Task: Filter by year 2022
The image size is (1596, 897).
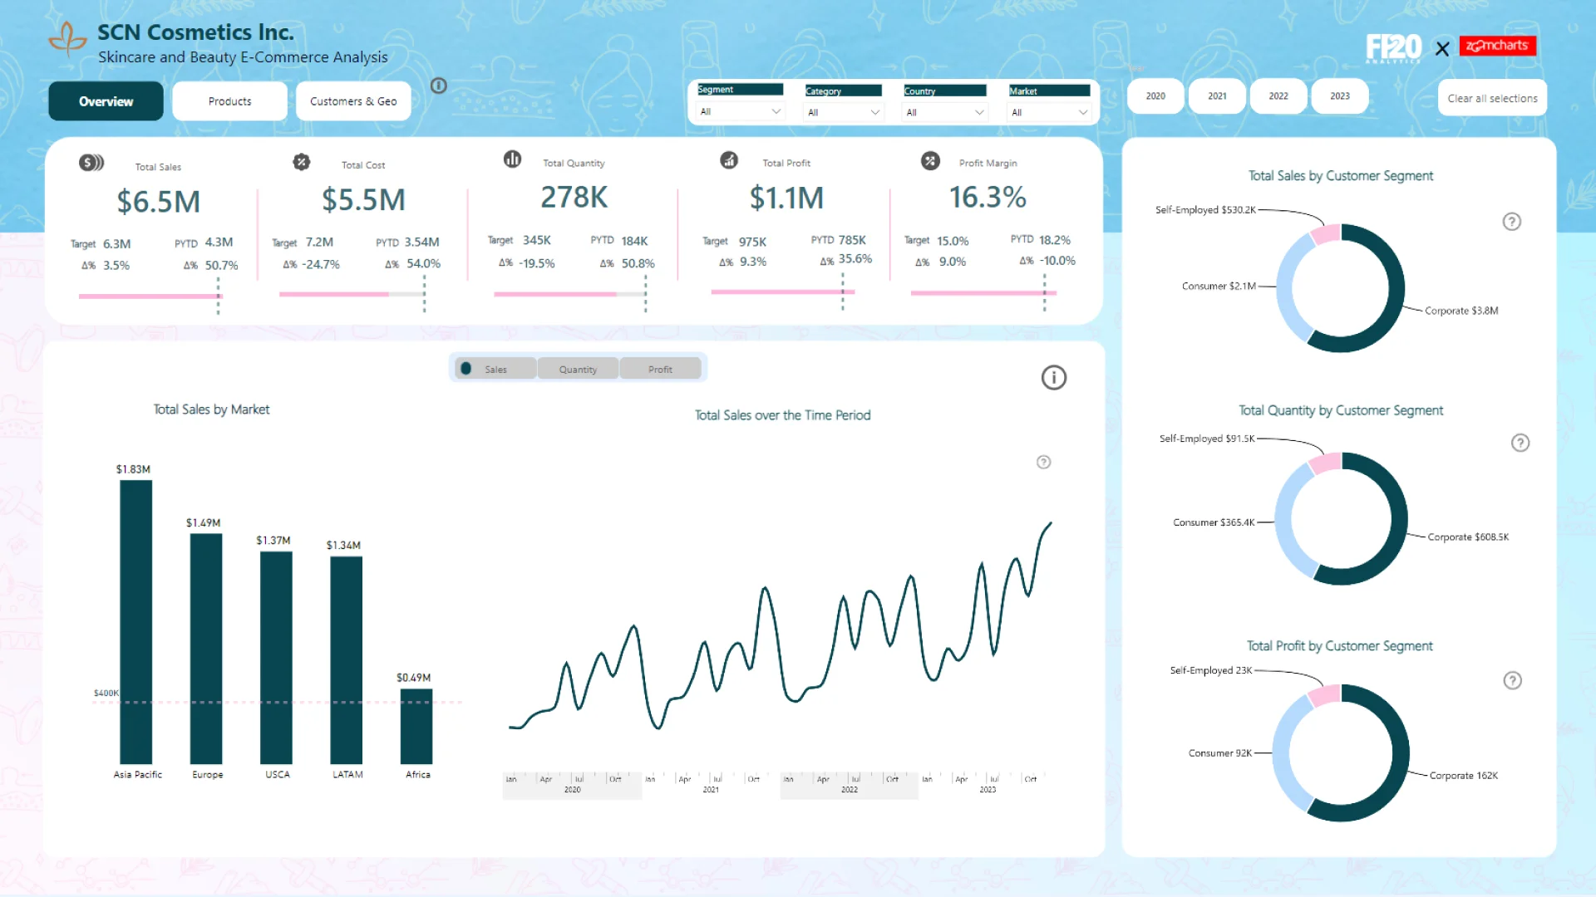Action: (x=1278, y=96)
